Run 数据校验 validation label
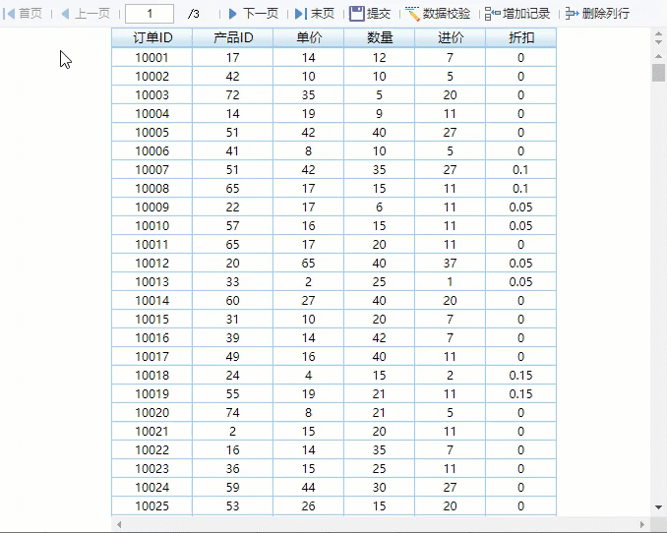Viewport: 667px width, 533px height. (447, 14)
